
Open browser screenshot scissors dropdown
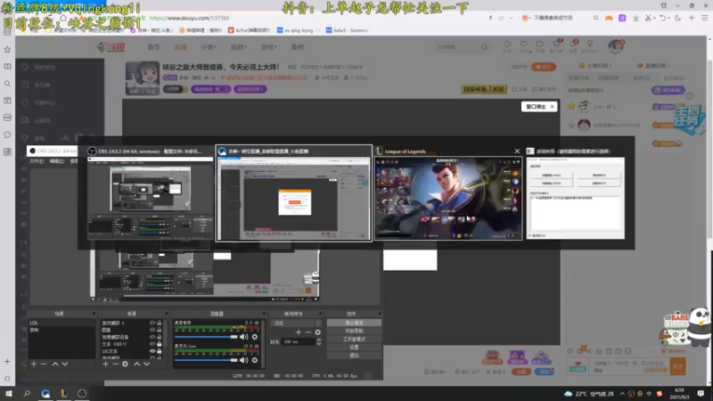(x=654, y=18)
